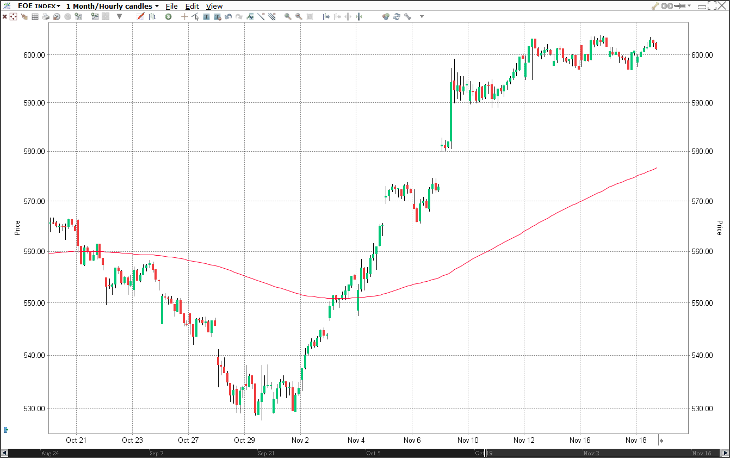
Task: Click the remove text annotation icon
Action: (x=218, y=17)
